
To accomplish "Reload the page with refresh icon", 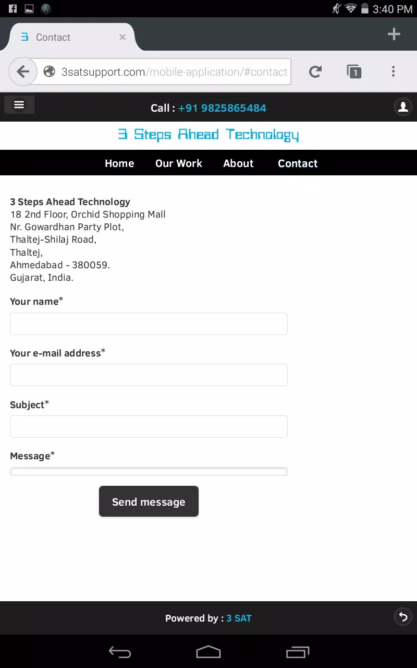I will [x=315, y=71].
